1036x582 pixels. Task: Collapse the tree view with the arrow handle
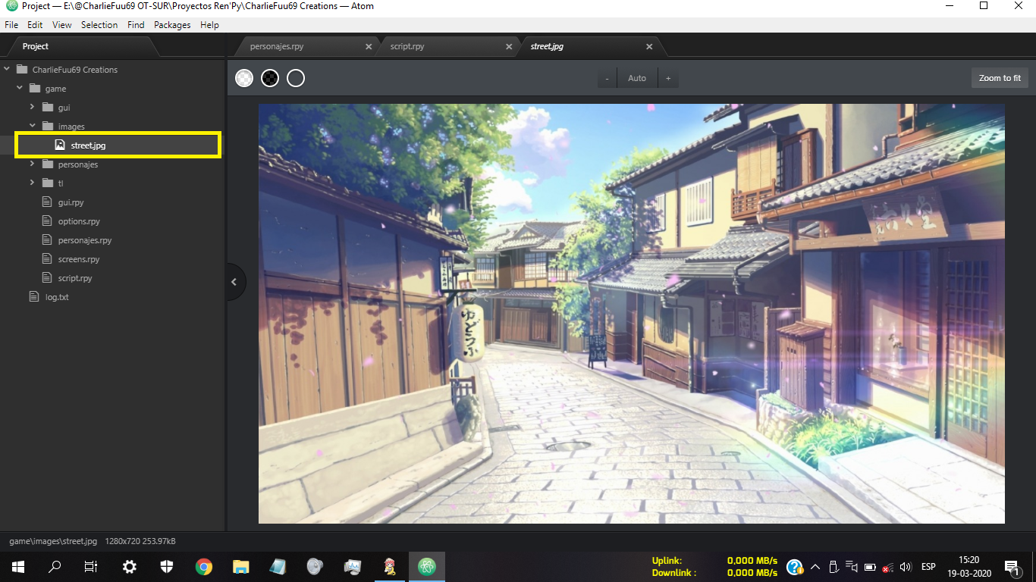coord(234,282)
